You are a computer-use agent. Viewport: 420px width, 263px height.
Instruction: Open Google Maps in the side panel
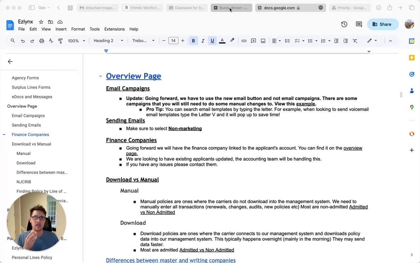click(x=412, y=107)
